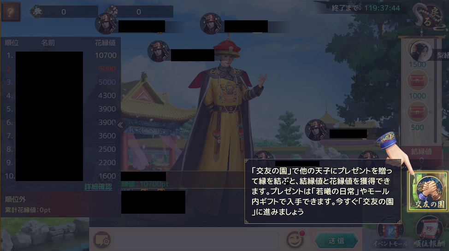Screen dimensions: 449x251
Task: Click the 1000 reward treasure chest
Action: click(x=418, y=81)
